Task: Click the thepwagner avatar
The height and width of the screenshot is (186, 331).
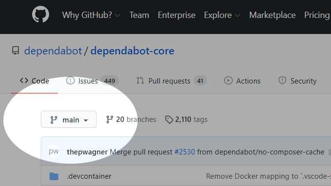Action: coord(53,151)
